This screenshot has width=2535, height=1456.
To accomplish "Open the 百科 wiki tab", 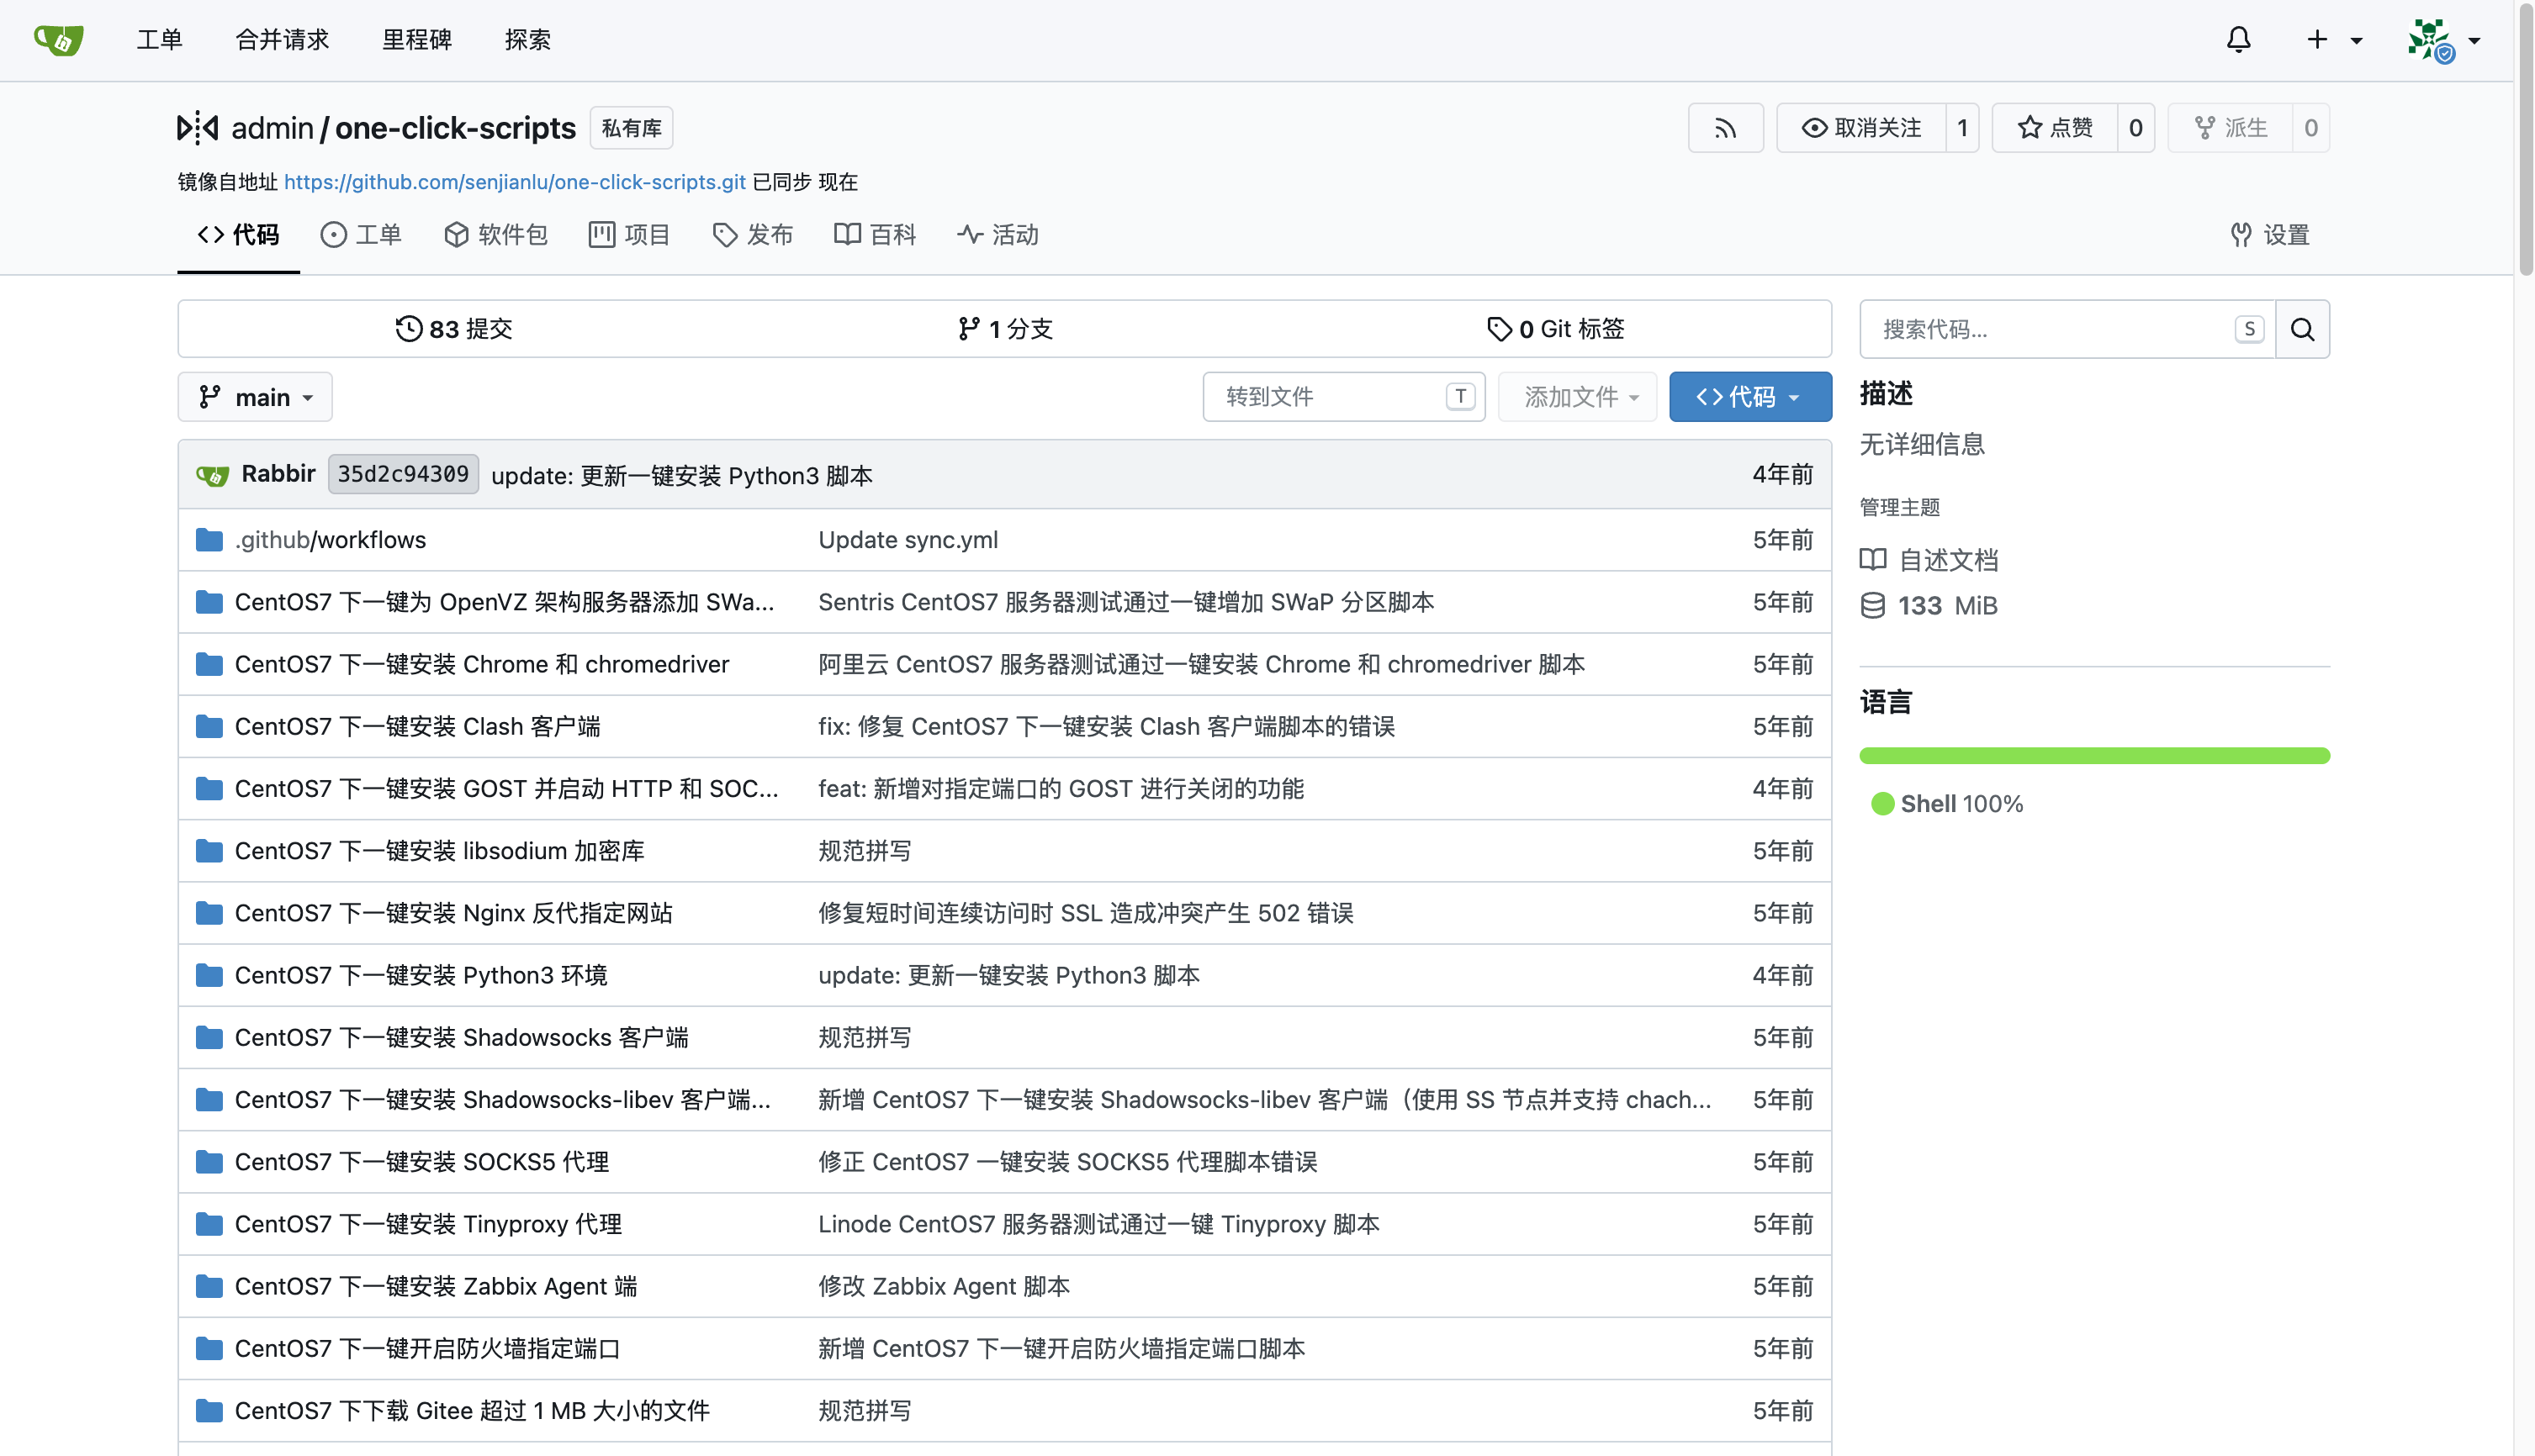I will (876, 235).
